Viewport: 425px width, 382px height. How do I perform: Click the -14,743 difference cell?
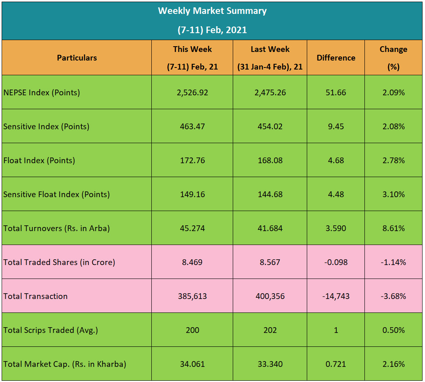coord(336,296)
